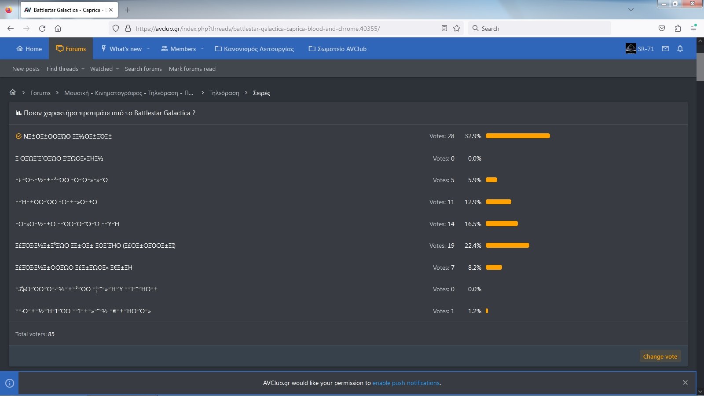704x396 pixels.
Task: Click Votes: 19 count
Action: 442,246
